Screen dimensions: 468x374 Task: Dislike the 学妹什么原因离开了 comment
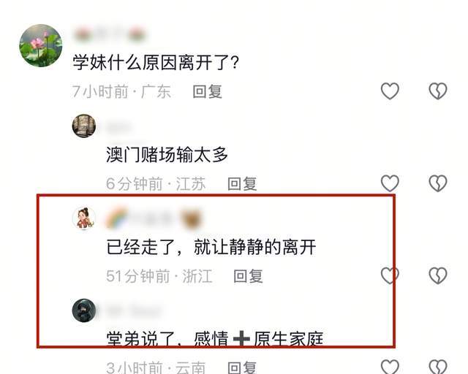(x=438, y=91)
